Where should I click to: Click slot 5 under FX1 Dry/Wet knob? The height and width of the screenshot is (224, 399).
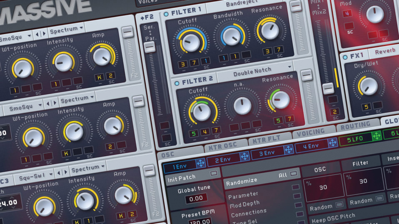coord(366,107)
